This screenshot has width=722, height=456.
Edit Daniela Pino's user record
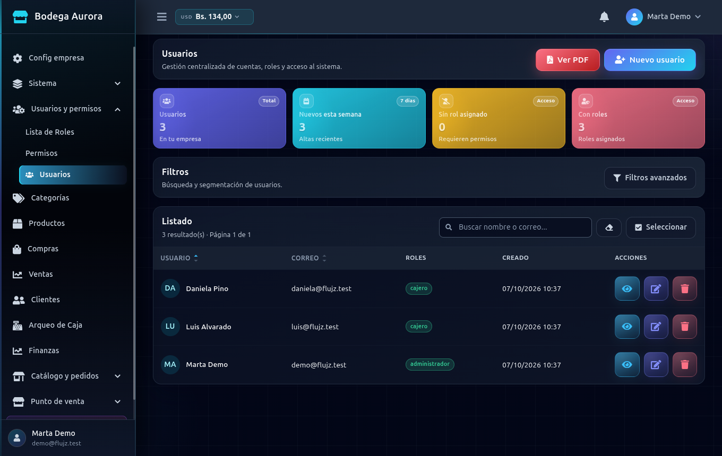tap(656, 288)
